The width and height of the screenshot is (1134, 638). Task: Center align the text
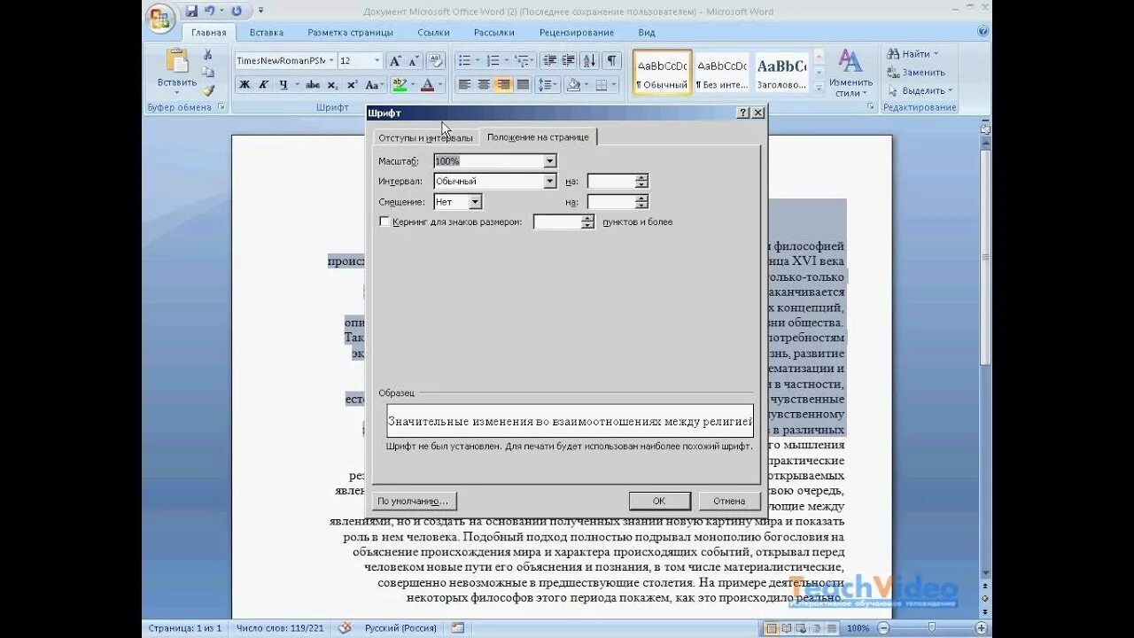coord(484,85)
